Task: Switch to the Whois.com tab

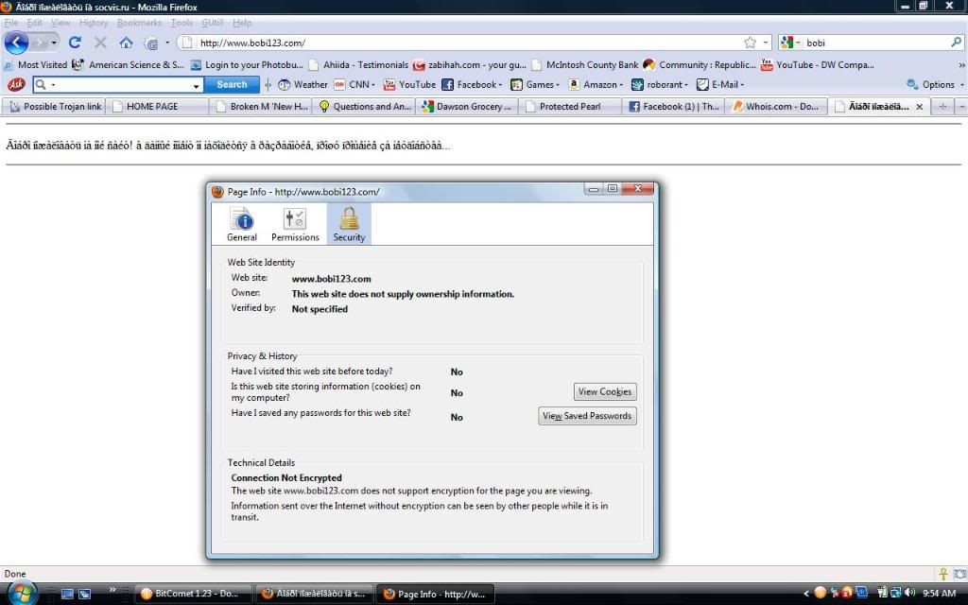Action: 776,106
